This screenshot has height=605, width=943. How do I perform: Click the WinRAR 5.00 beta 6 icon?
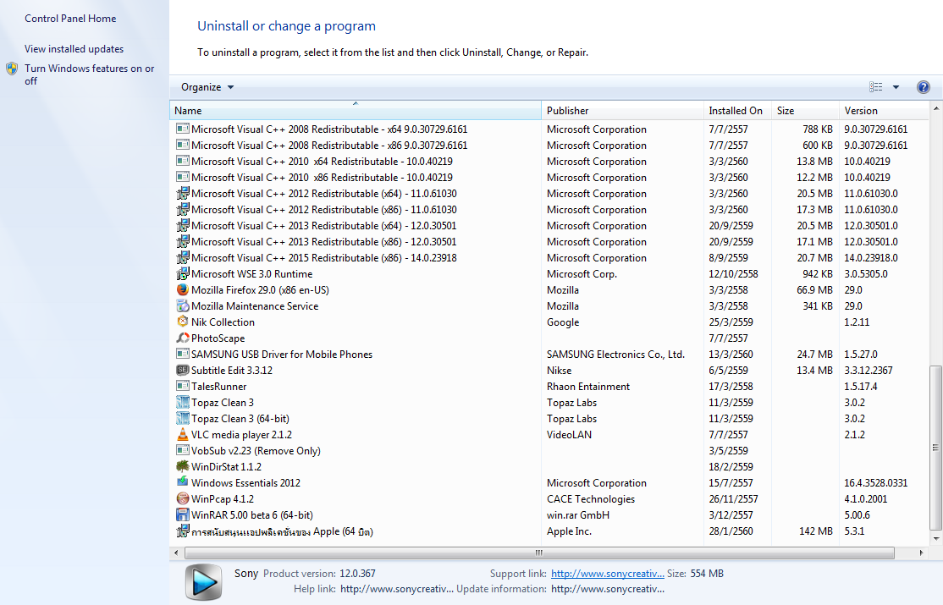coord(182,514)
